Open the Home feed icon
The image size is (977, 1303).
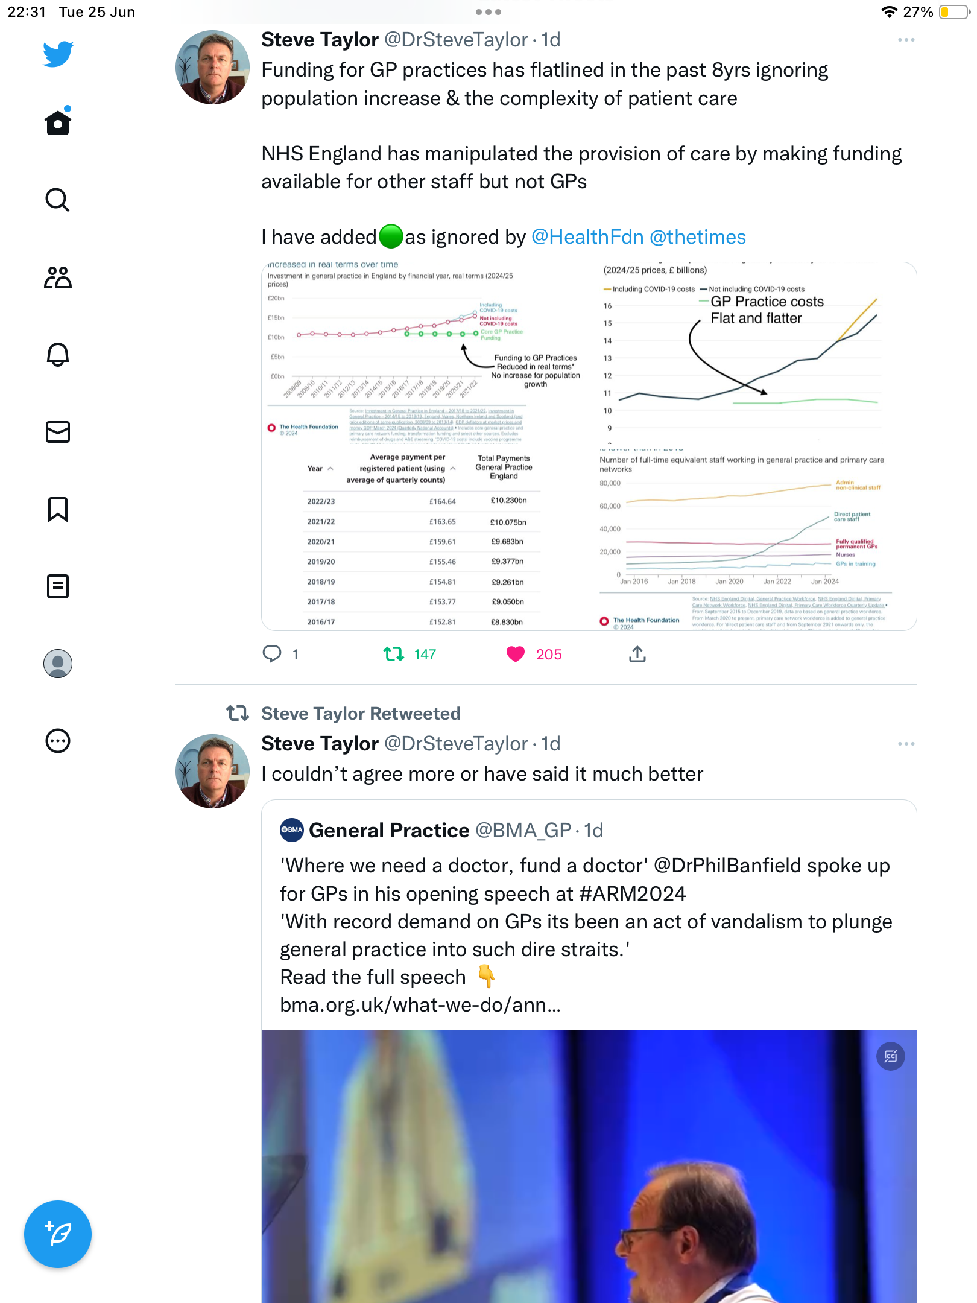58,121
